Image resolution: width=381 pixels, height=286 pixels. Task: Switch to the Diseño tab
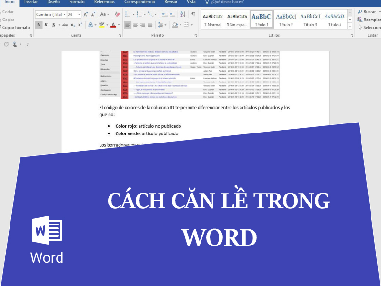[53, 2]
